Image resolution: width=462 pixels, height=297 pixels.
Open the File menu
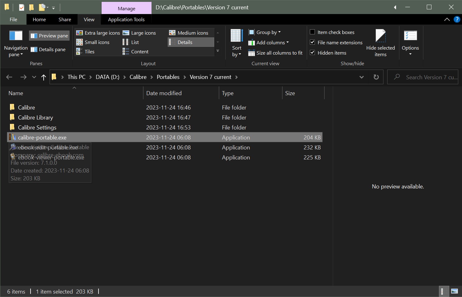tap(13, 19)
